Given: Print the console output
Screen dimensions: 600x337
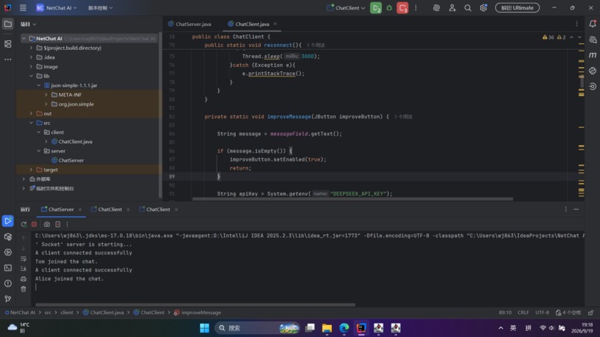Looking at the screenshot, I should tap(23, 279).
